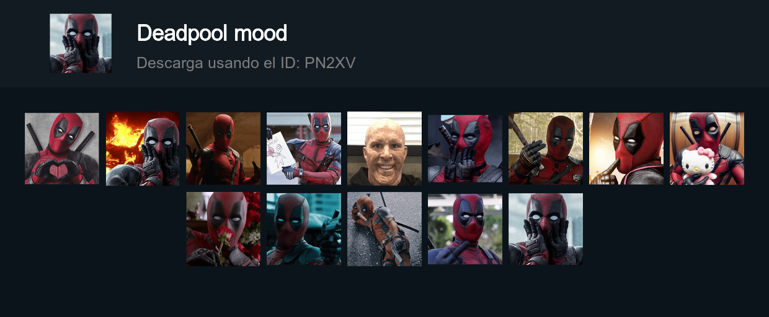The height and width of the screenshot is (317, 769).
Task: Pick the Deadpool pointing a gun sticker
Action: (304, 229)
